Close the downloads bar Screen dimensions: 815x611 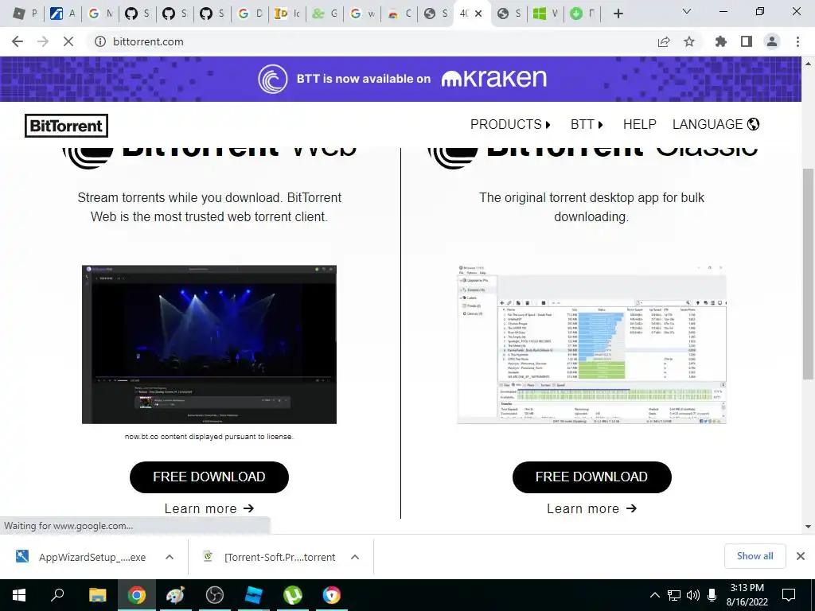[801, 556]
